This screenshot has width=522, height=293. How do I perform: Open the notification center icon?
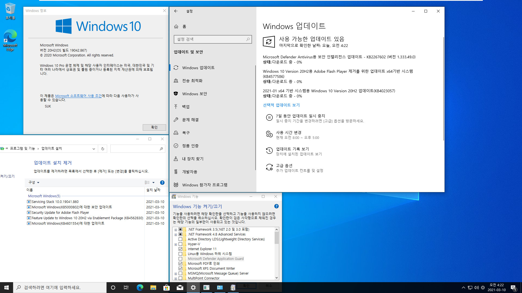[x=513, y=288]
